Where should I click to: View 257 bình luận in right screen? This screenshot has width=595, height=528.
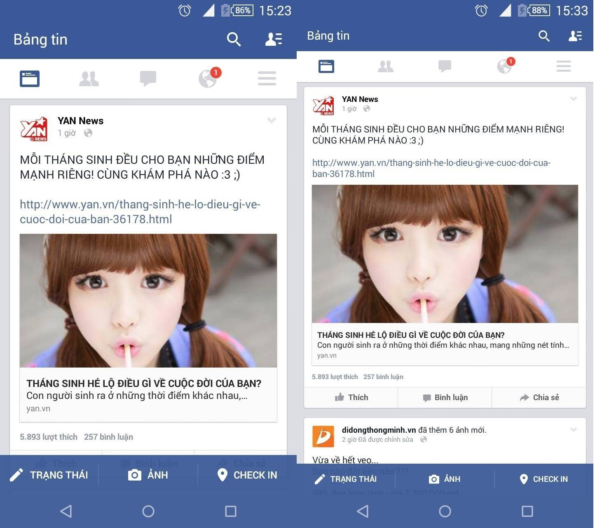383,377
